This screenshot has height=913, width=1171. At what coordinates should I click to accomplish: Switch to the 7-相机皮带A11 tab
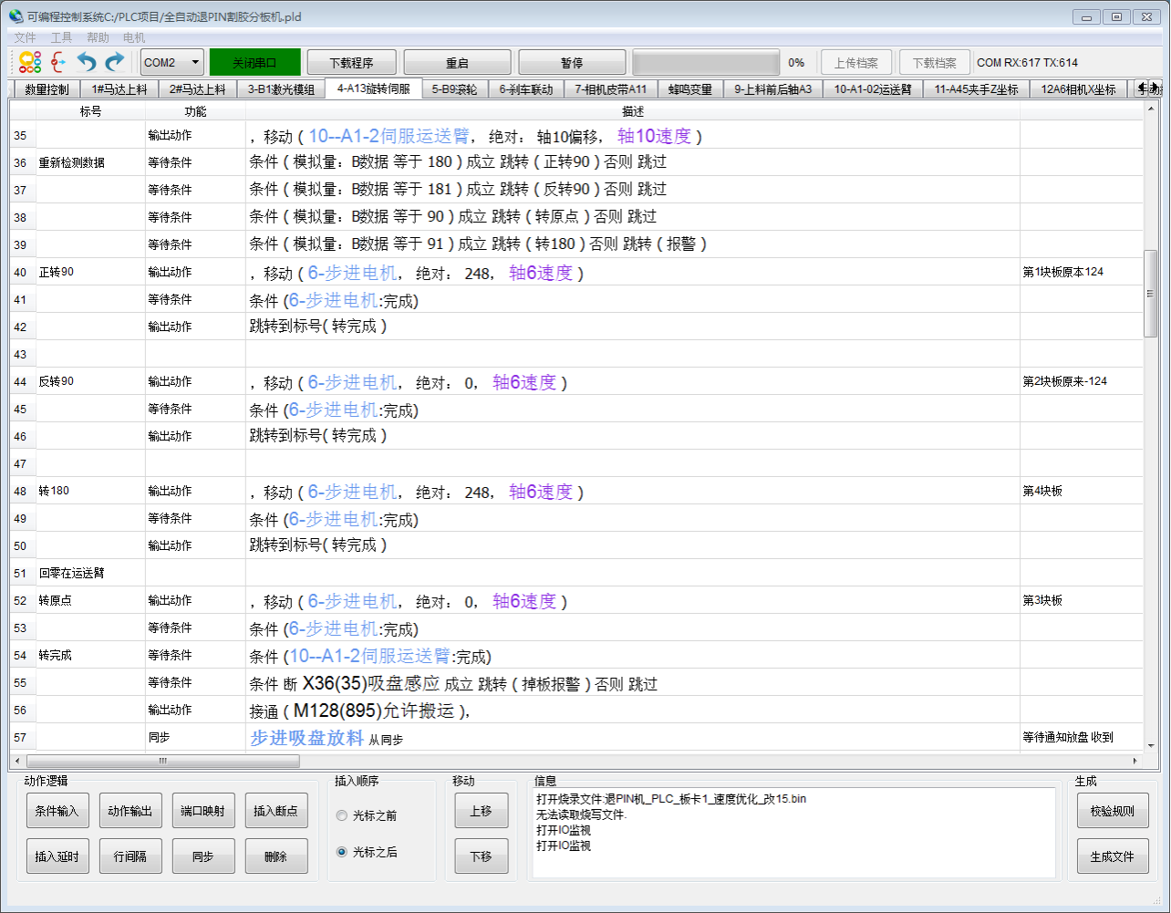611,89
